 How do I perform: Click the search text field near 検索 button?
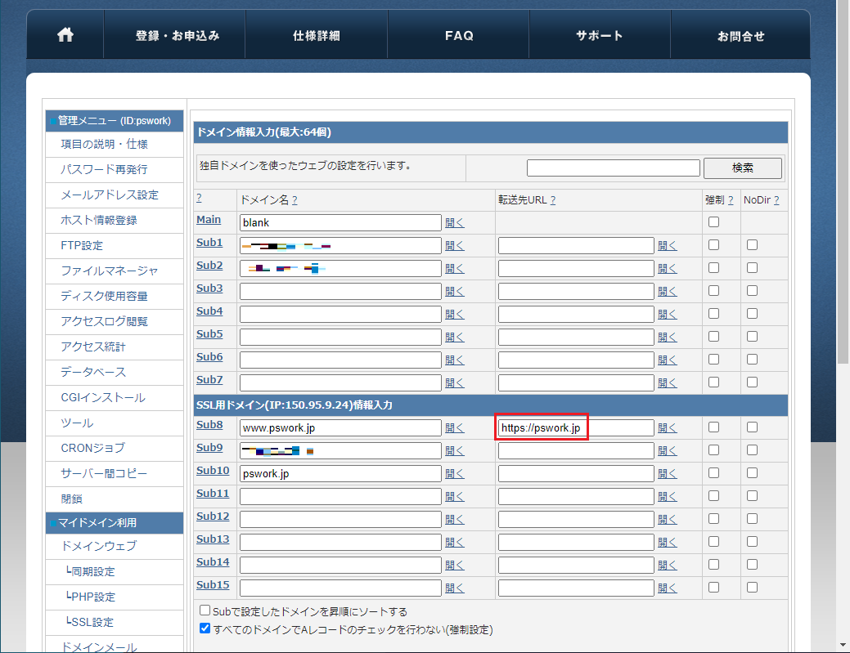click(612, 168)
